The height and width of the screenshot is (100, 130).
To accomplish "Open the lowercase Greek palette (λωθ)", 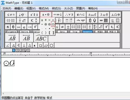I will [x=104, y=15].
